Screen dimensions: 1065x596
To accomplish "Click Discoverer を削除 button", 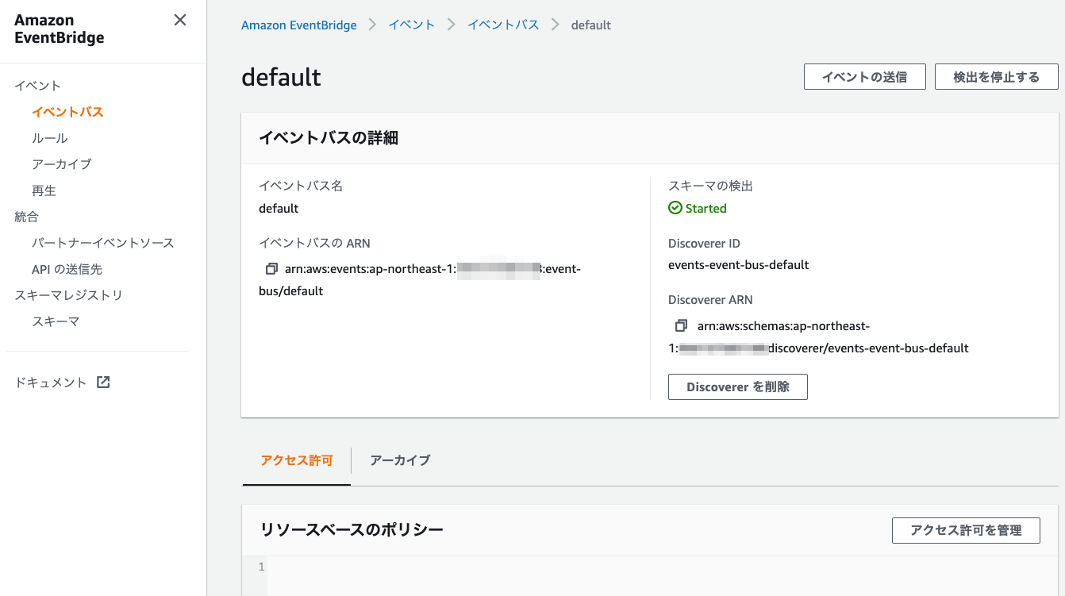I will pos(738,386).
